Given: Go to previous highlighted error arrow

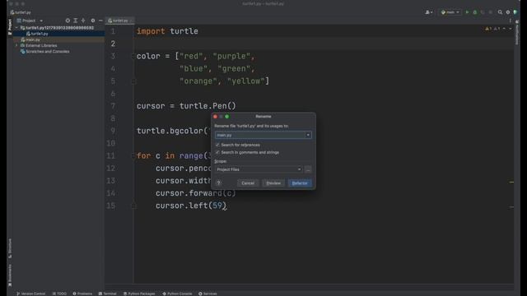Looking at the screenshot, I should 504,29.
